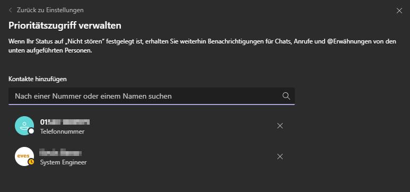Focus the Nach einer Nummer search field

pos(152,96)
